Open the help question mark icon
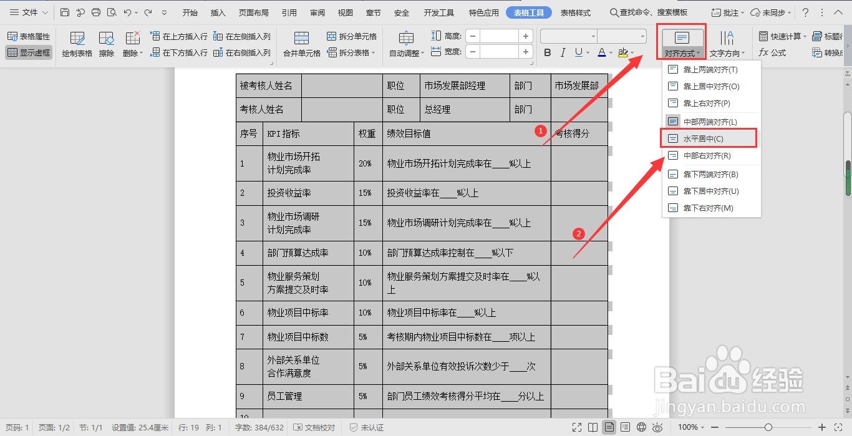 point(805,12)
